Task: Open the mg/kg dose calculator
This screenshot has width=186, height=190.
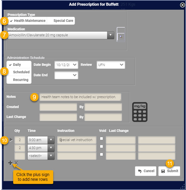Action: [140, 112]
